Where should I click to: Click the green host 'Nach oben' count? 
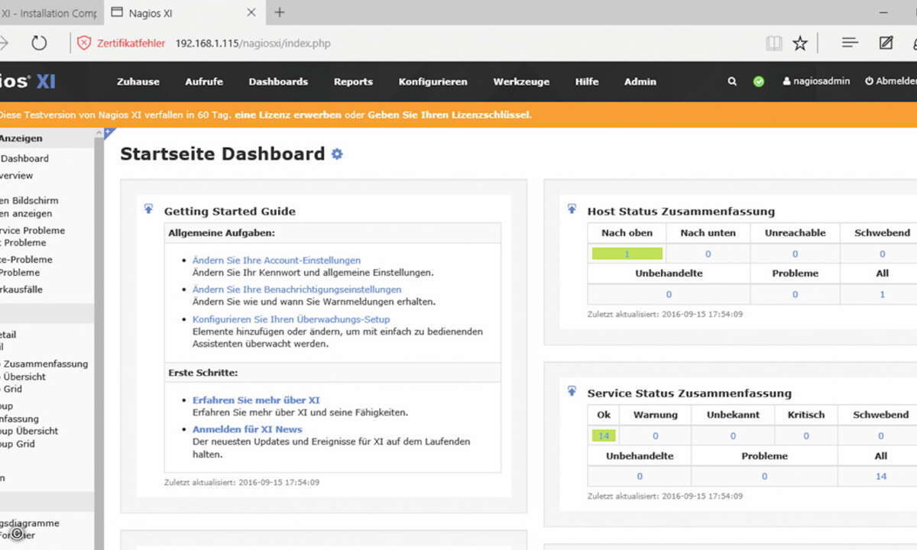click(627, 254)
